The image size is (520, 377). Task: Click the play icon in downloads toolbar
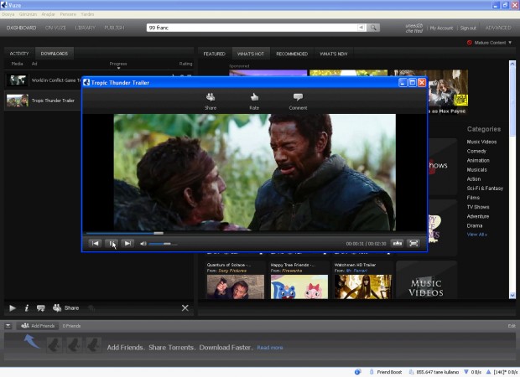(x=13, y=308)
